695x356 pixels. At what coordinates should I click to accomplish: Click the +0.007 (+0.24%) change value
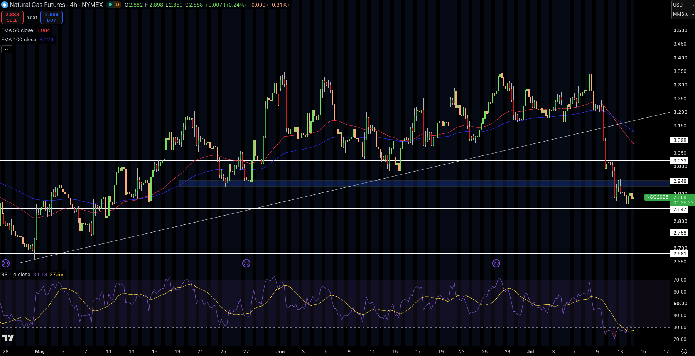[x=226, y=5]
